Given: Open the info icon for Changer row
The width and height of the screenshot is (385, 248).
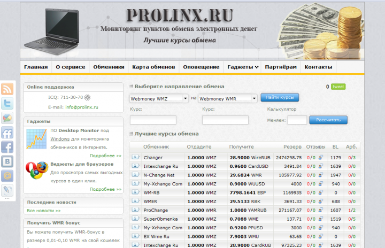Looking at the screenshot, I should tap(135, 157).
